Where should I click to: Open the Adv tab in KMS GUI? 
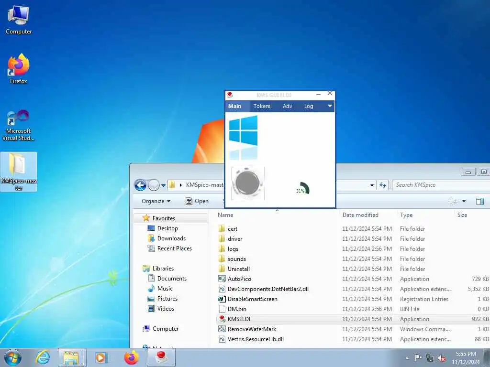point(287,106)
